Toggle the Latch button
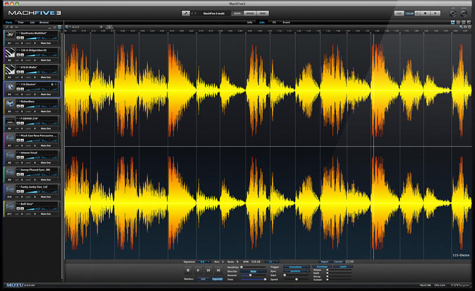Screen dimensions: 475x291 343,267
